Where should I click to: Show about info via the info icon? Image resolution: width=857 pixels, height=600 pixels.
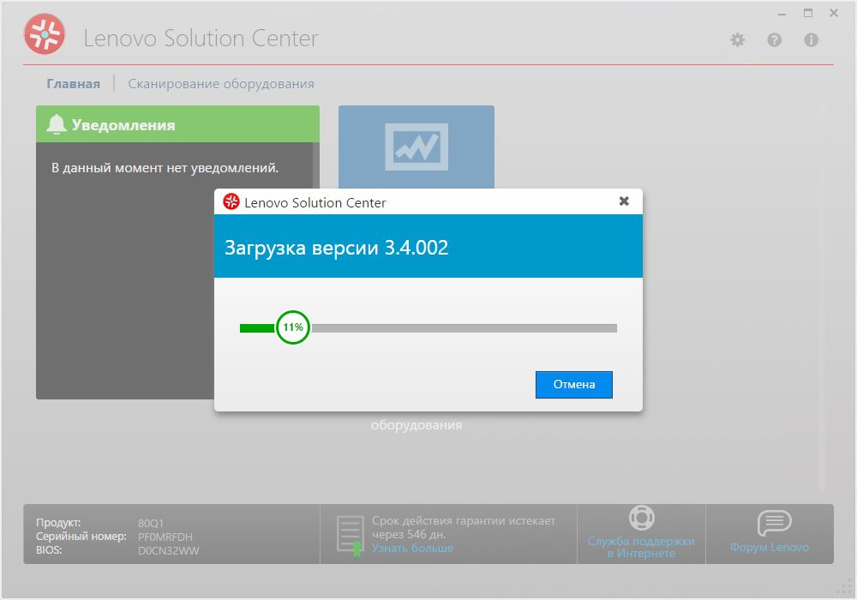(811, 40)
